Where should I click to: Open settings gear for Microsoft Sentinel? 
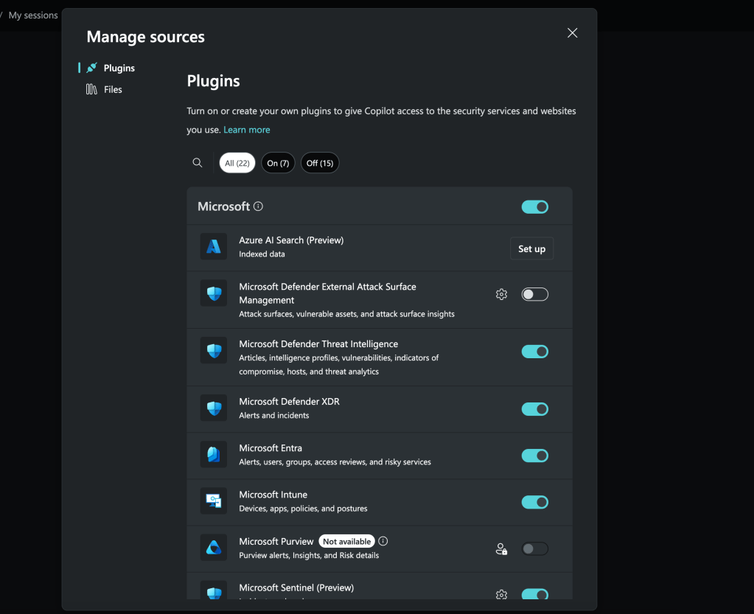[x=501, y=594]
